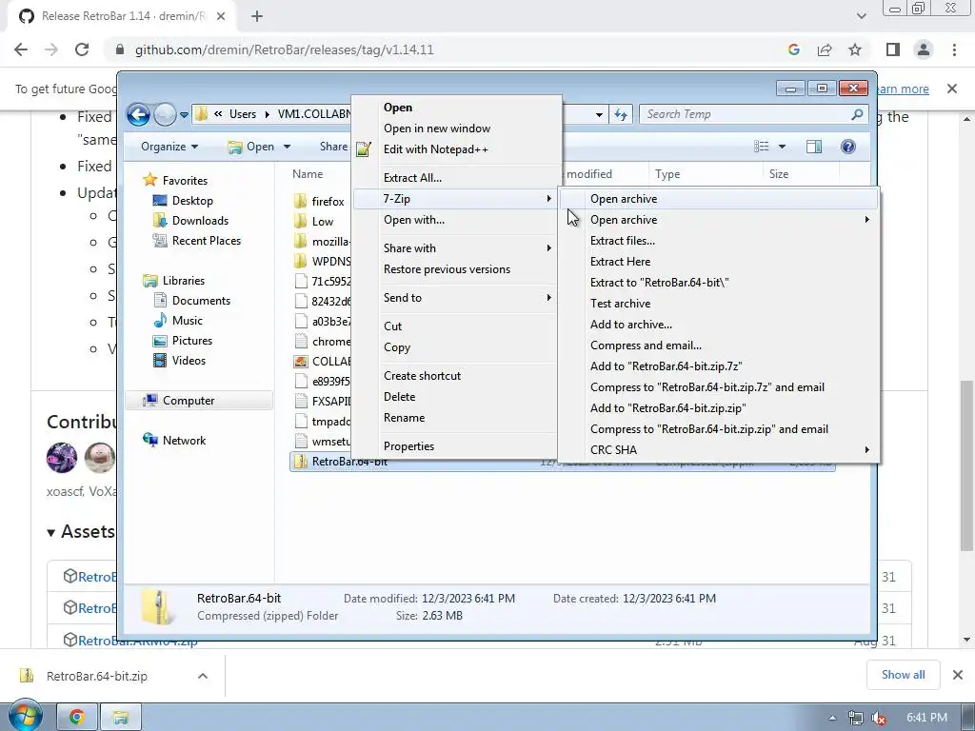Bookmark this page with star icon
Screen dimensions: 975x731
pyautogui.click(x=855, y=49)
